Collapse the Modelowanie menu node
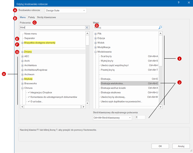Viewport: 193px width, 153px height. tap(96, 52)
